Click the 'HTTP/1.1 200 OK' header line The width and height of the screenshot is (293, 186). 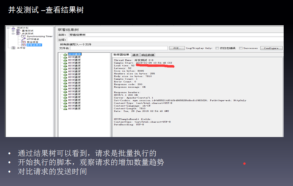(126, 95)
